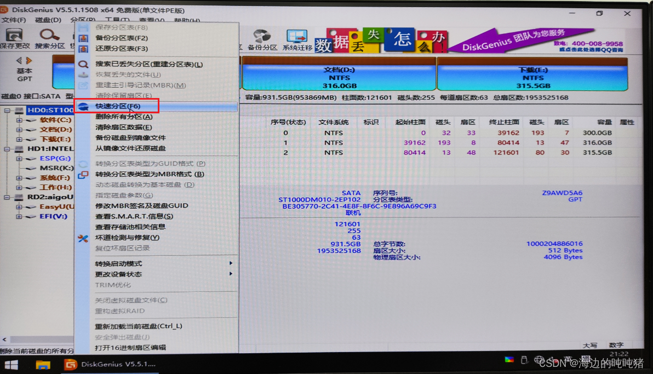
Task: Open the Windows Start button
Action: tap(12, 365)
